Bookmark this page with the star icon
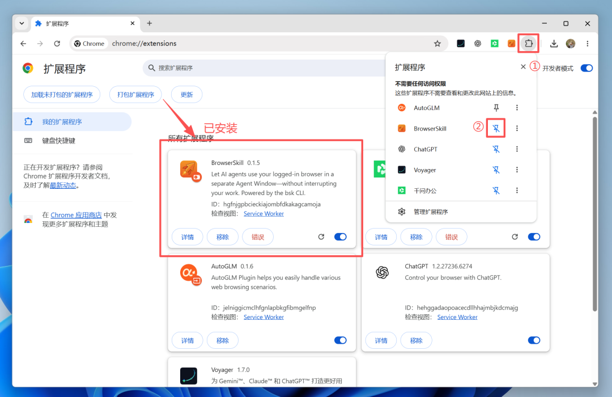 pyautogui.click(x=437, y=43)
